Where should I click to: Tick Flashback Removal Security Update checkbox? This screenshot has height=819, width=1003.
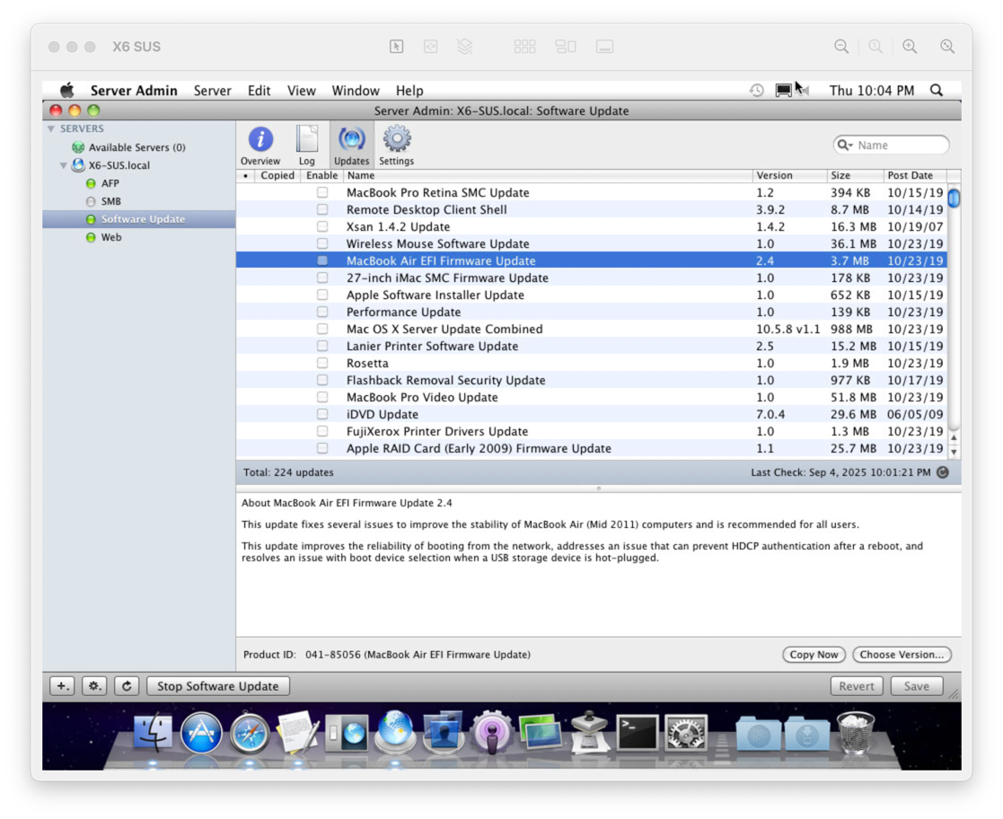322,380
